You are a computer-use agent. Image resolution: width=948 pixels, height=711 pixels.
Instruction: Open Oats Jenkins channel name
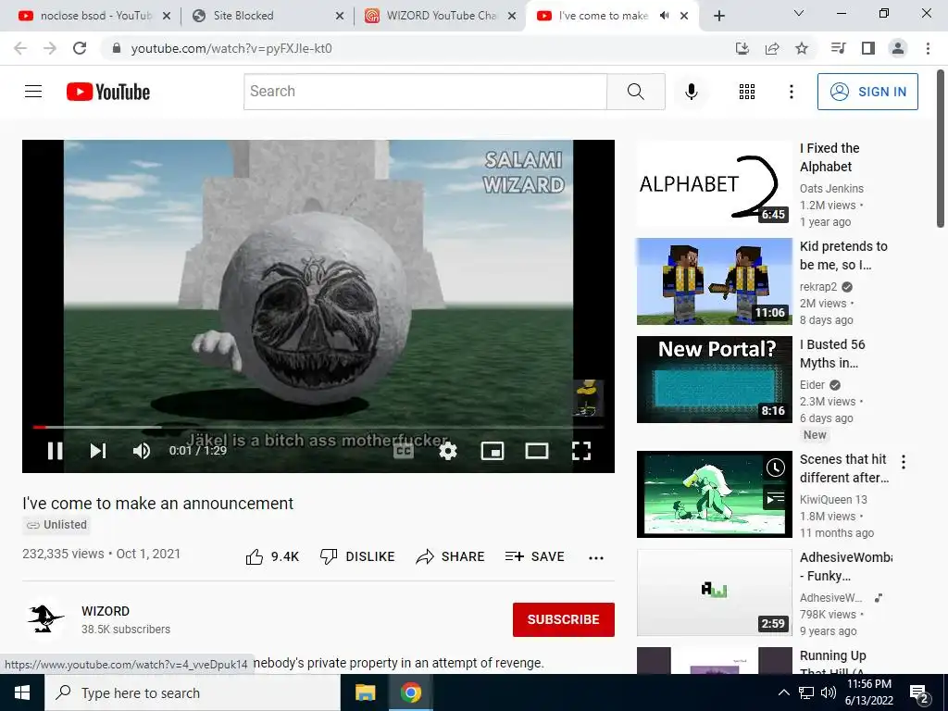point(831,189)
